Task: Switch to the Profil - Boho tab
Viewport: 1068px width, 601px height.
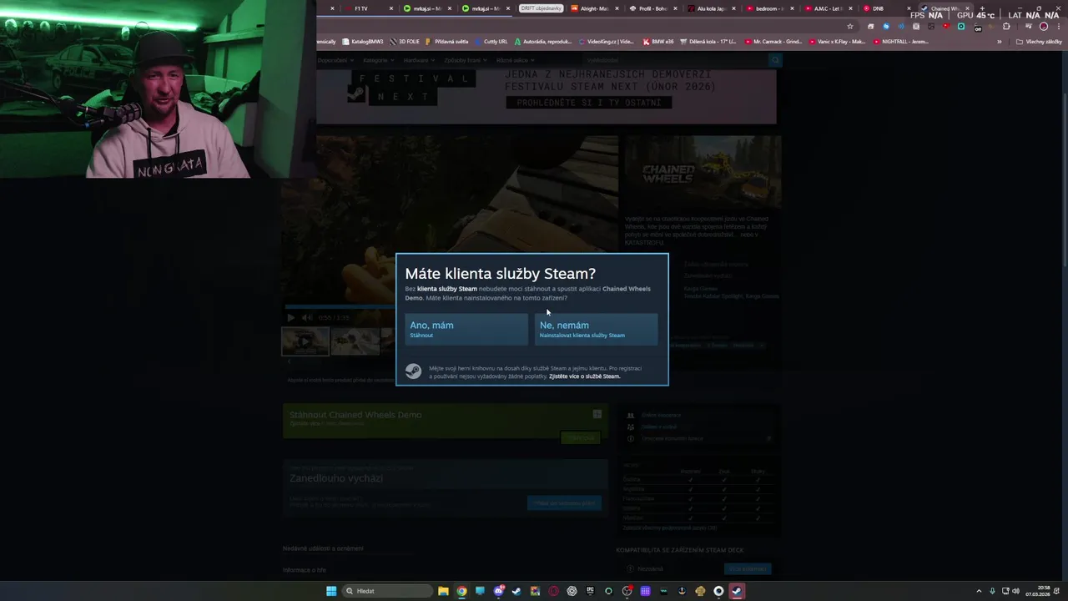Action: [x=656, y=8]
